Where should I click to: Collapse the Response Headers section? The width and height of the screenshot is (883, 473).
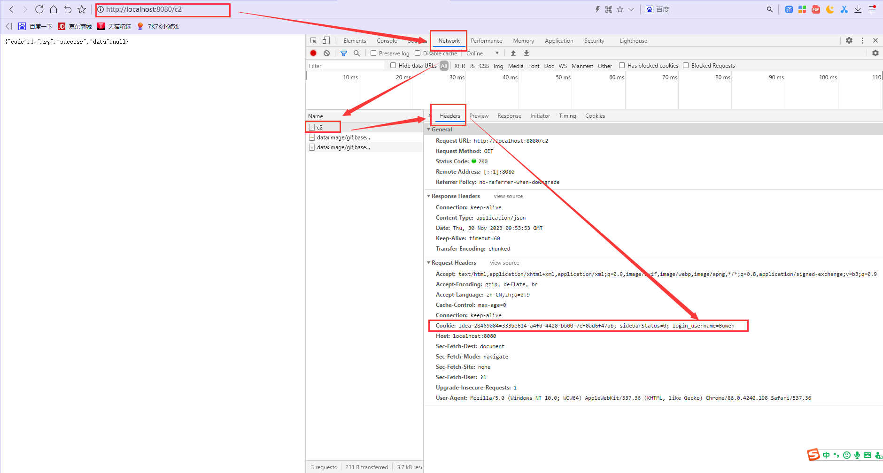(428, 196)
